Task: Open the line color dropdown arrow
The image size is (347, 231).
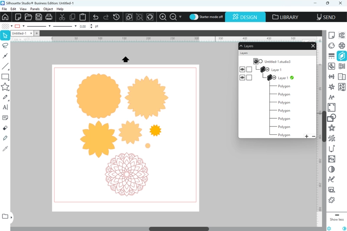Action: click(23, 26)
